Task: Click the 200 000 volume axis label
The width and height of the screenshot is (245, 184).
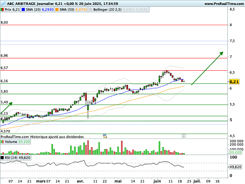Action: (x=237, y=144)
